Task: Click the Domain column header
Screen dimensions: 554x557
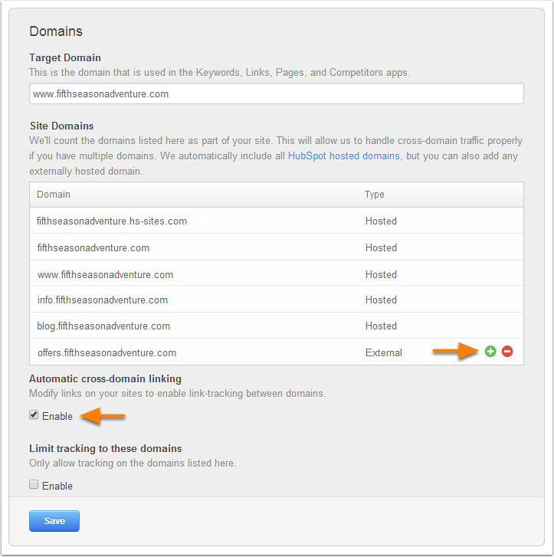Action: point(54,195)
